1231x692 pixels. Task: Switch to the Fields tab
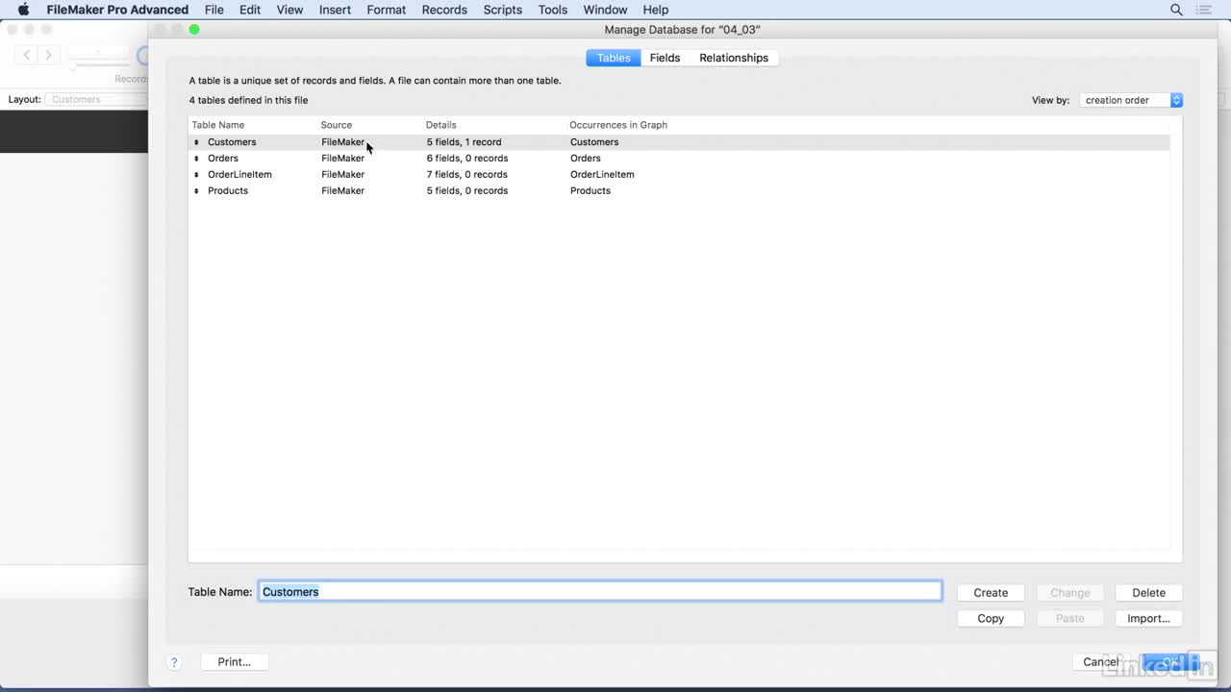tap(665, 58)
